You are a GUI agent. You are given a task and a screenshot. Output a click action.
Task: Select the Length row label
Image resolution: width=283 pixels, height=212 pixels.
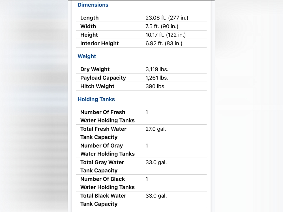(89, 18)
